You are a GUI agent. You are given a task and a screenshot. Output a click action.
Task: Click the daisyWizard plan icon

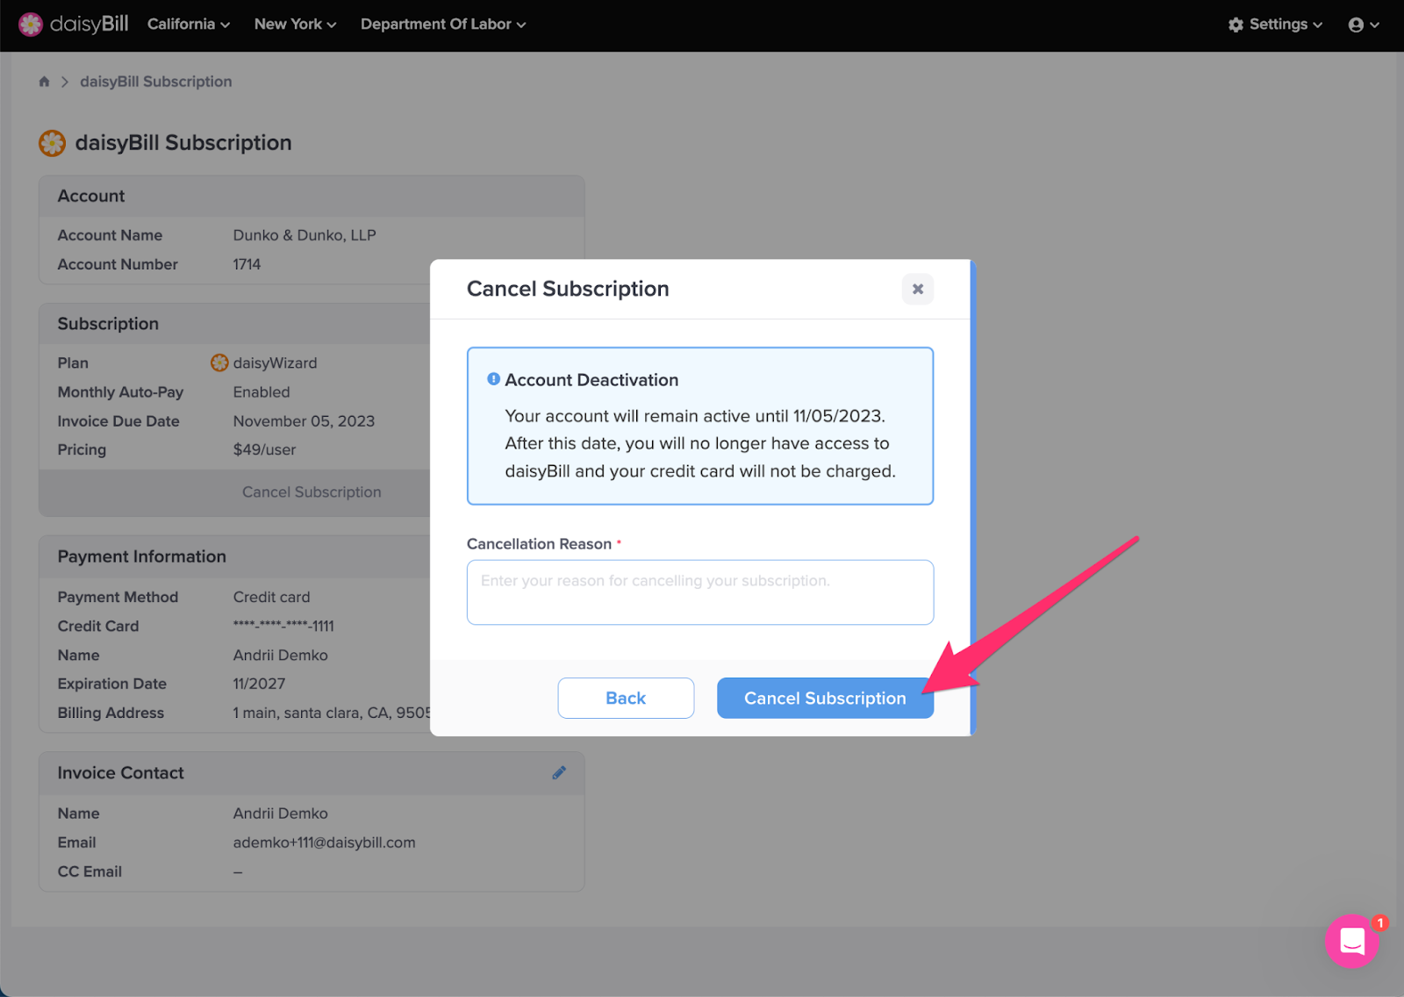tap(219, 362)
